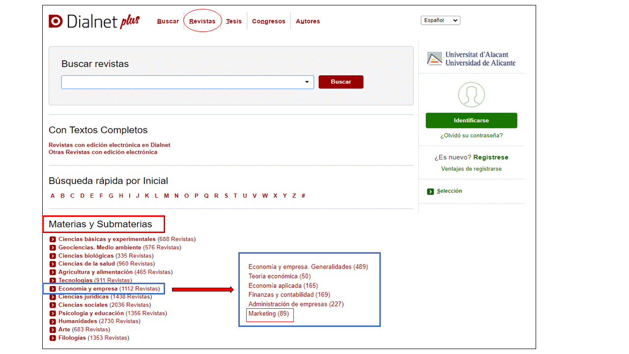Click arrow icon beside Filologías

point(53,338)
